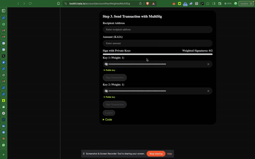Hide the screen sharing notification bar

tap(169, 154)
